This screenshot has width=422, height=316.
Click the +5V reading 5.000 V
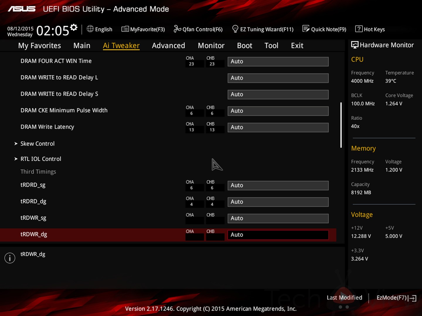pos(394,236)
